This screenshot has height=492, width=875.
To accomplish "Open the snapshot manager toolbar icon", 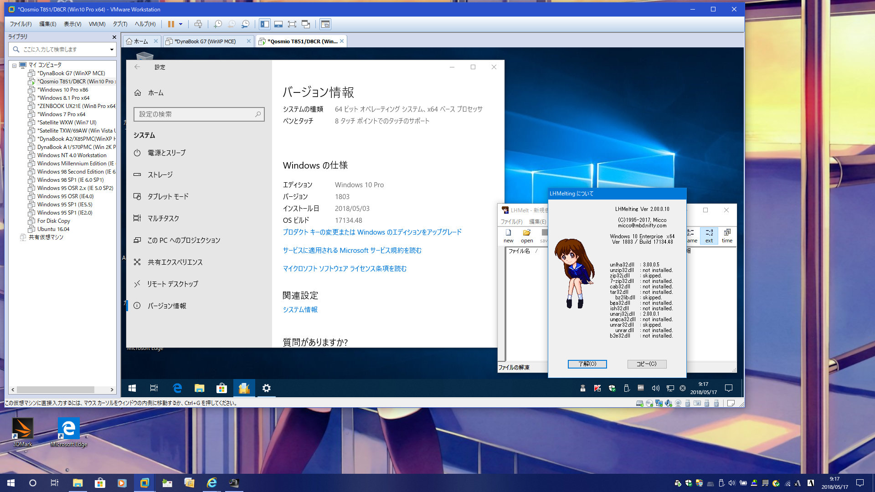I will [x=246, y=24].
